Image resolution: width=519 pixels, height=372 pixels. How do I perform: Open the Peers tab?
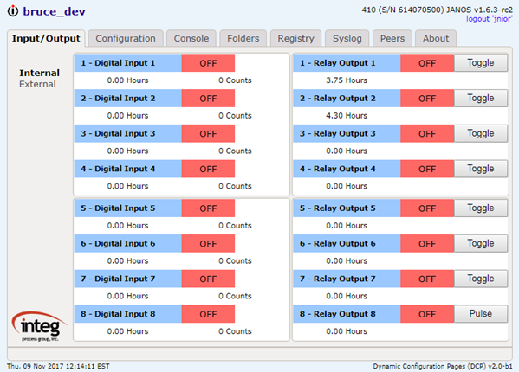392,38
